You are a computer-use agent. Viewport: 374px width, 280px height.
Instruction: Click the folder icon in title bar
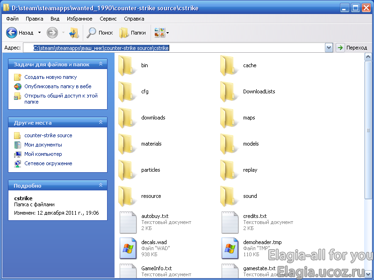[x=6, y=7]
